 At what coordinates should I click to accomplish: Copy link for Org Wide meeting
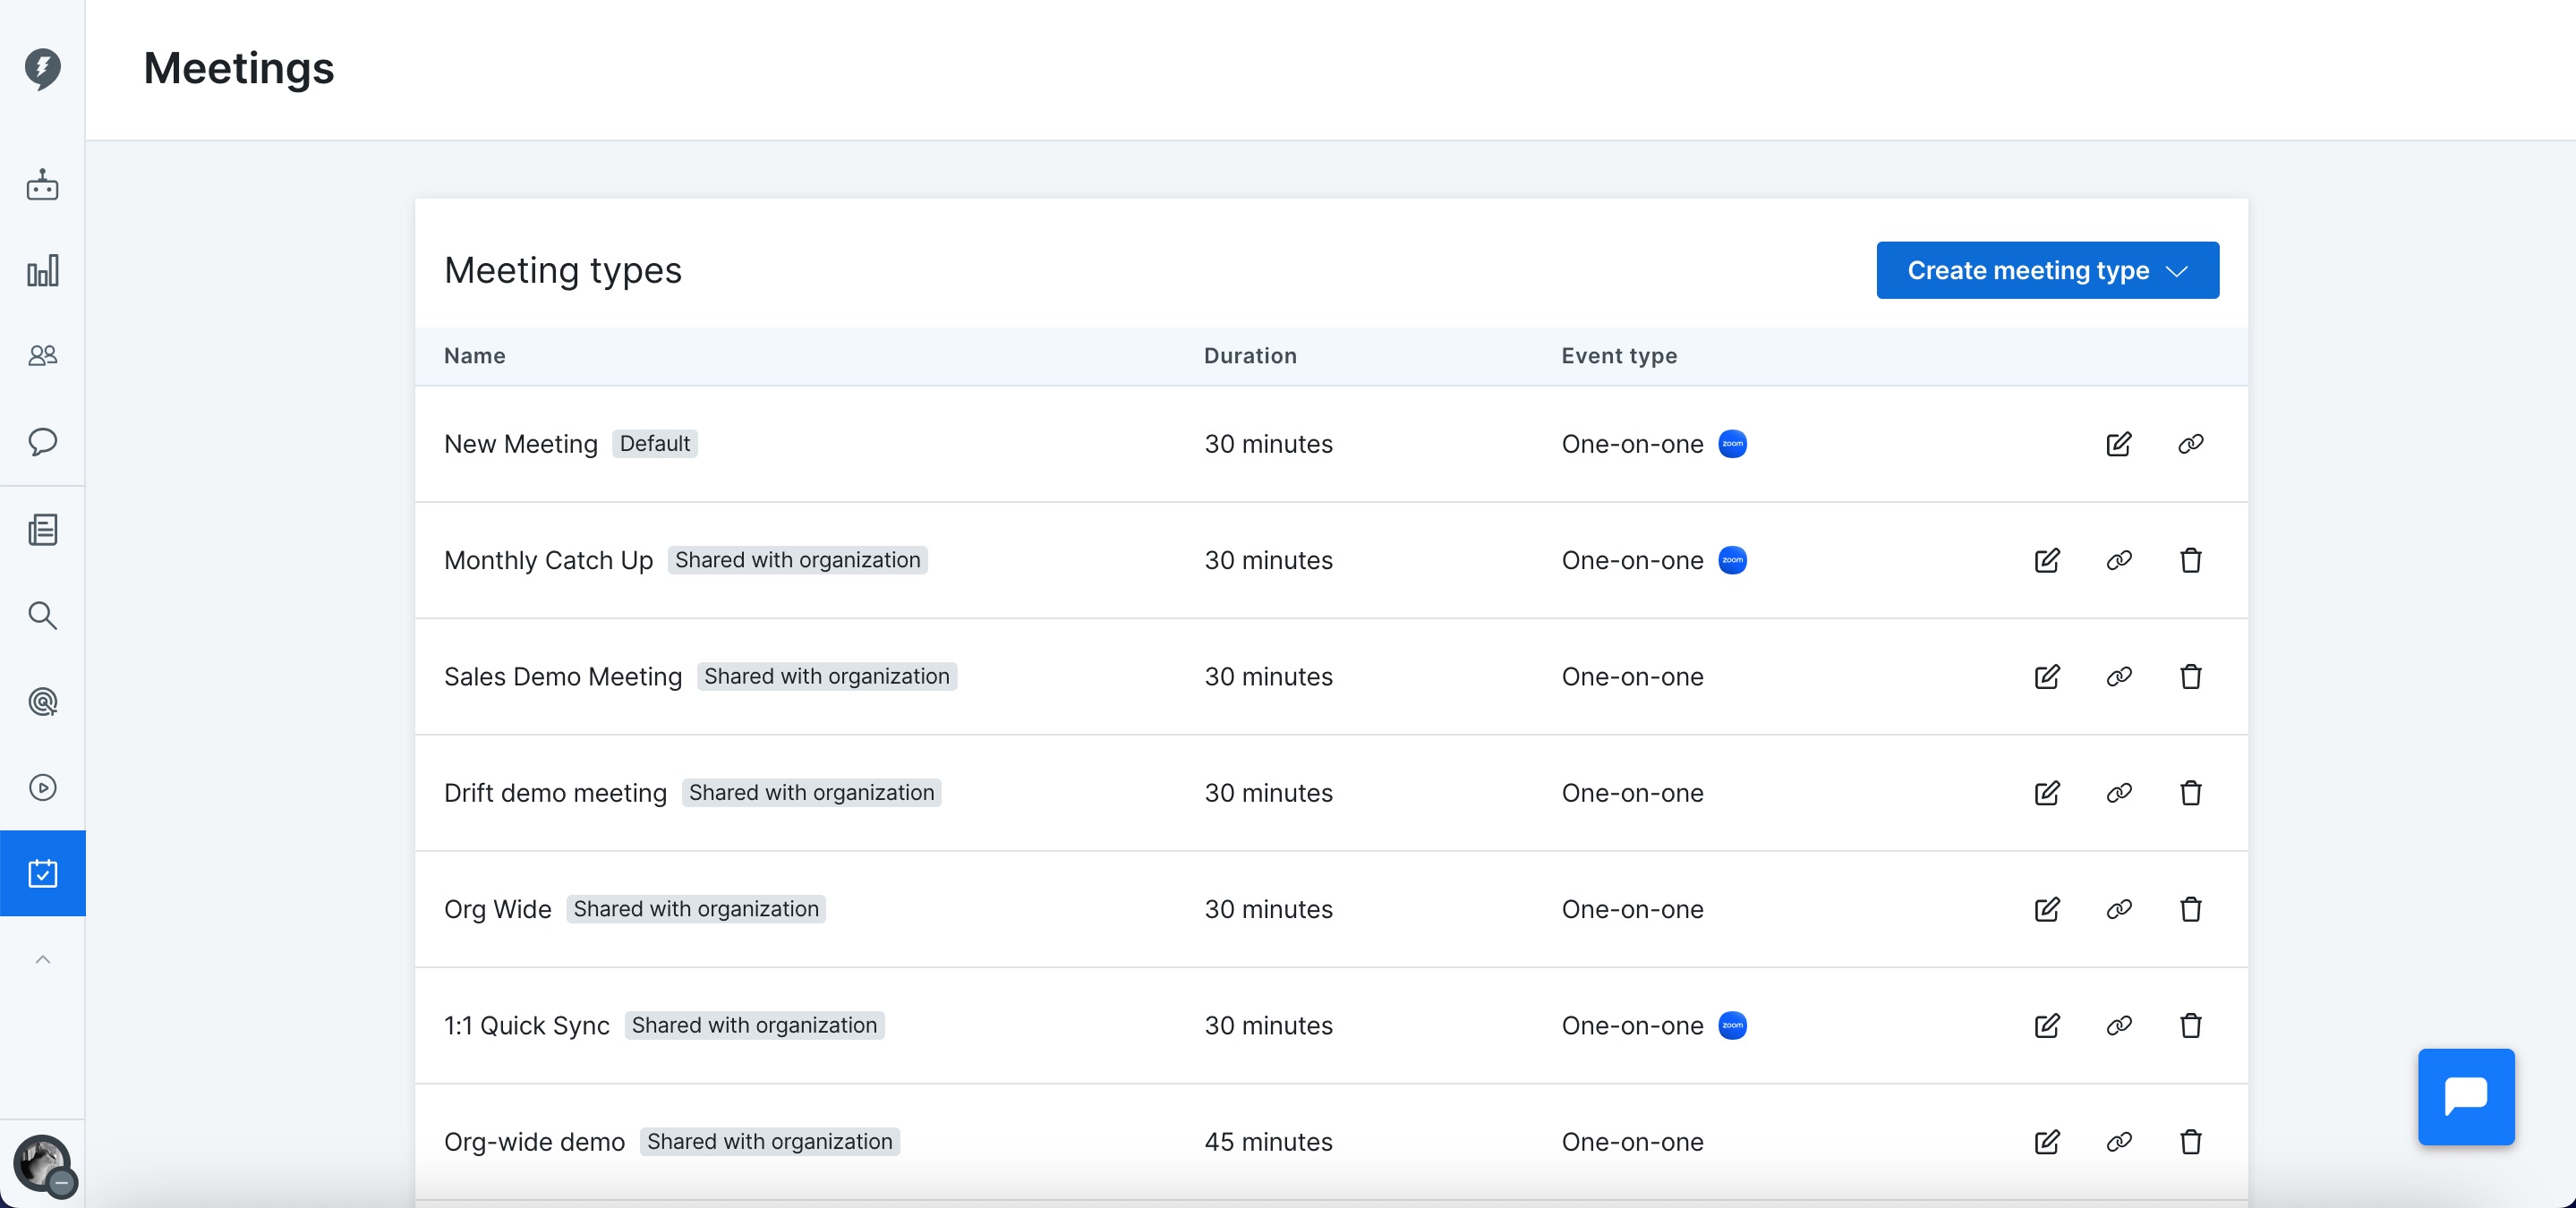pyautogui.click(x=2118, y=909)
